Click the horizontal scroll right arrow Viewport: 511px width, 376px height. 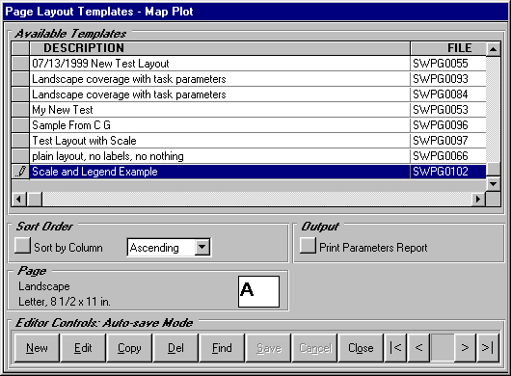(x=478, y=199)
